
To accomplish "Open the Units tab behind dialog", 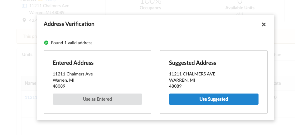I will pyautogui.click(x=27, y=55).
